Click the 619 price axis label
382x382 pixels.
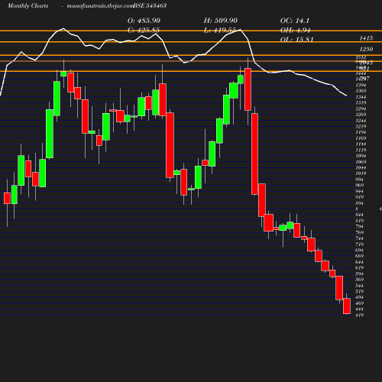[x=359, y=267]
